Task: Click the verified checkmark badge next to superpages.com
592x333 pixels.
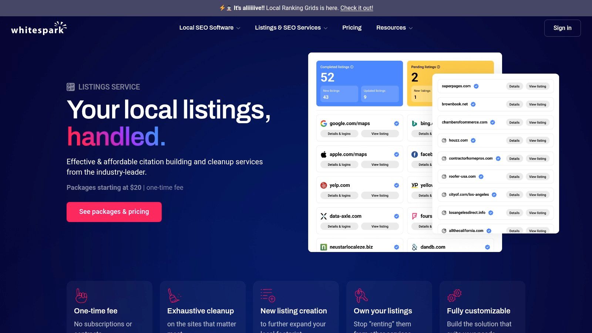Action: (476, 86)
